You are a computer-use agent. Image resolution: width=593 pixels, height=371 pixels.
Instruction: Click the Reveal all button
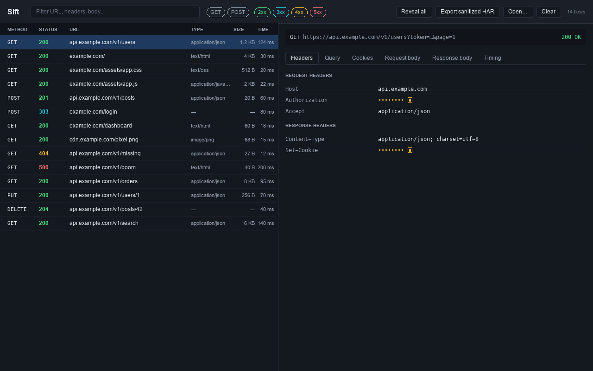tap(414, 12)
